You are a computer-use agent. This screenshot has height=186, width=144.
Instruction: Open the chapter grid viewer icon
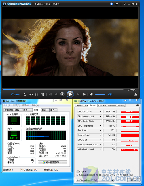37,94
